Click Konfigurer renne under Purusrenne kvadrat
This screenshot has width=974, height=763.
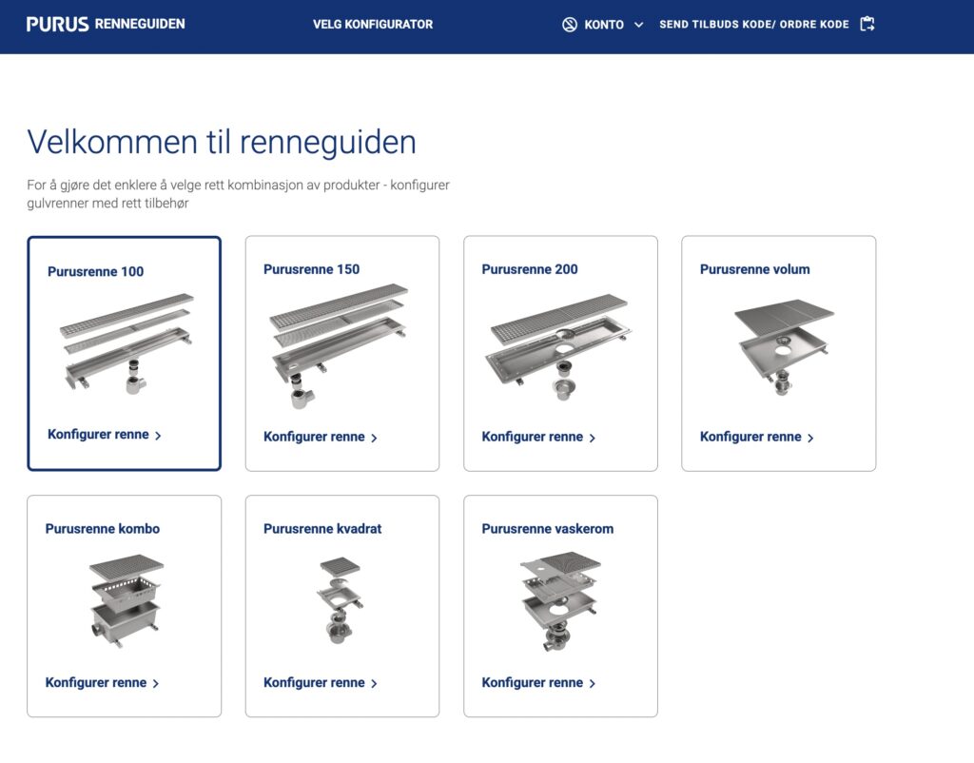tap(314, 683)
